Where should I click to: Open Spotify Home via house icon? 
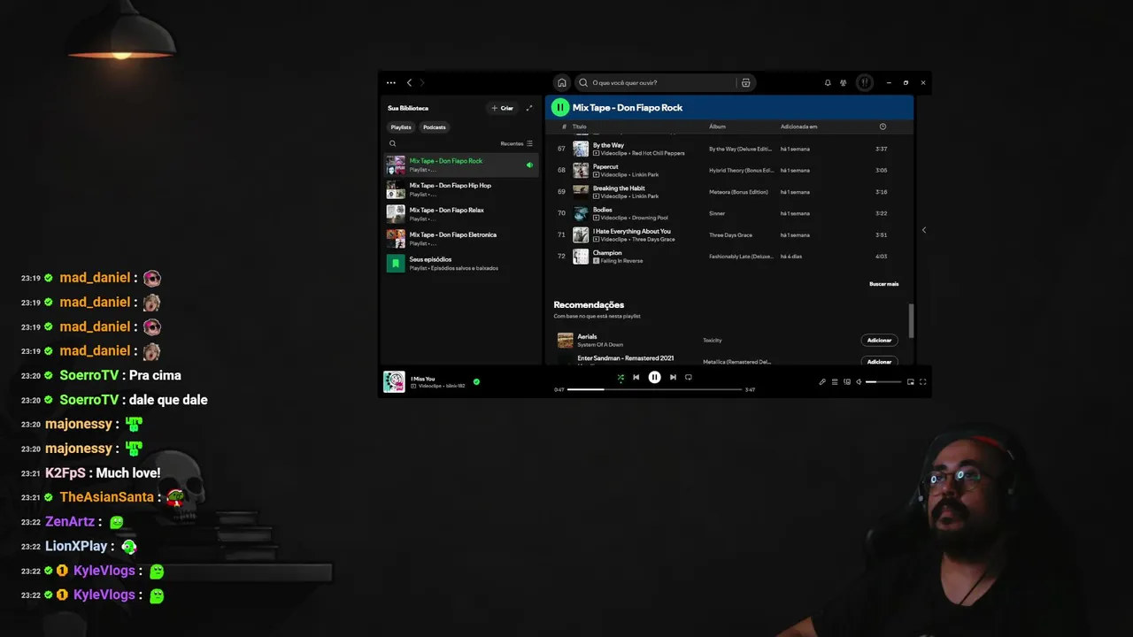(561, 82)
